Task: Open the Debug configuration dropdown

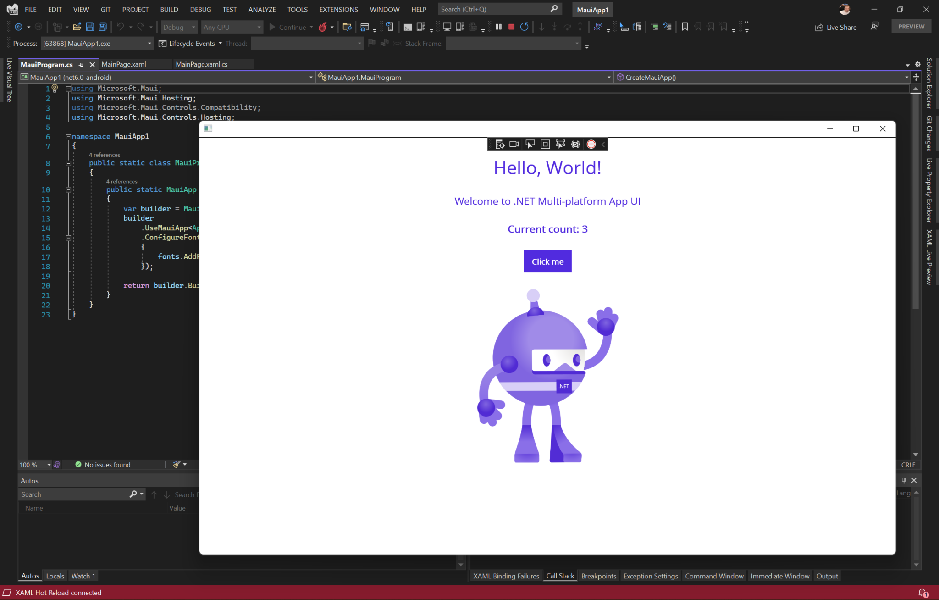Action: [x=179, y=27]
